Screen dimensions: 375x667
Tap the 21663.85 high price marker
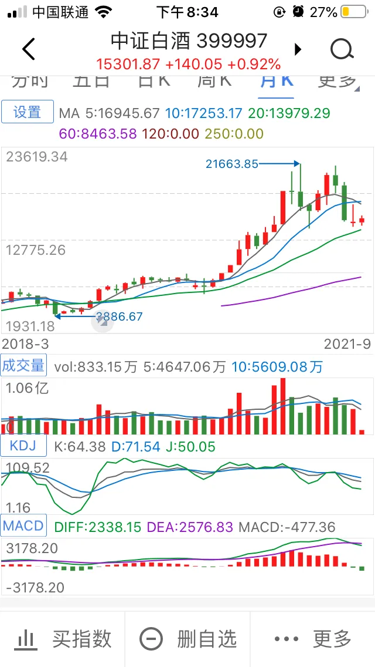[x=232, y=164]
